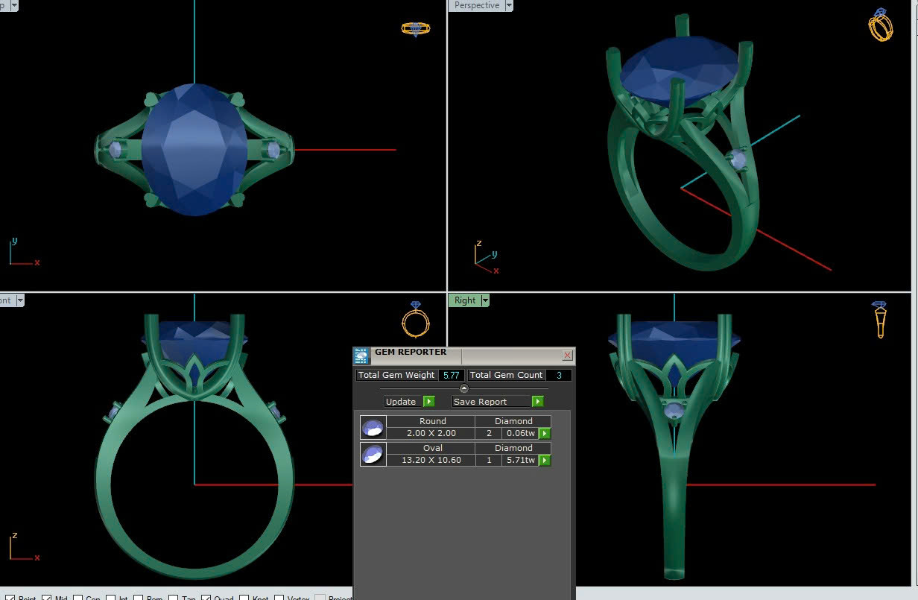
Task: Toggle the Mid osnap checkbox
Action: tap(47, 598)
